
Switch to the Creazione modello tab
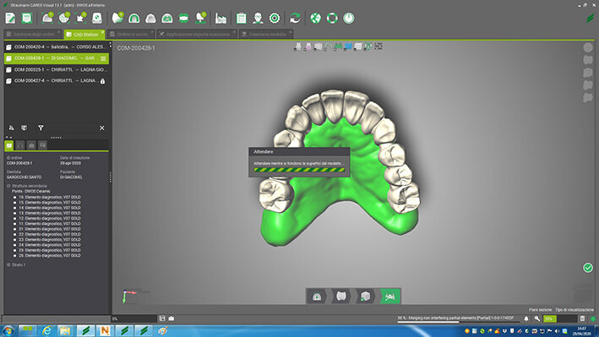point(266,35)
